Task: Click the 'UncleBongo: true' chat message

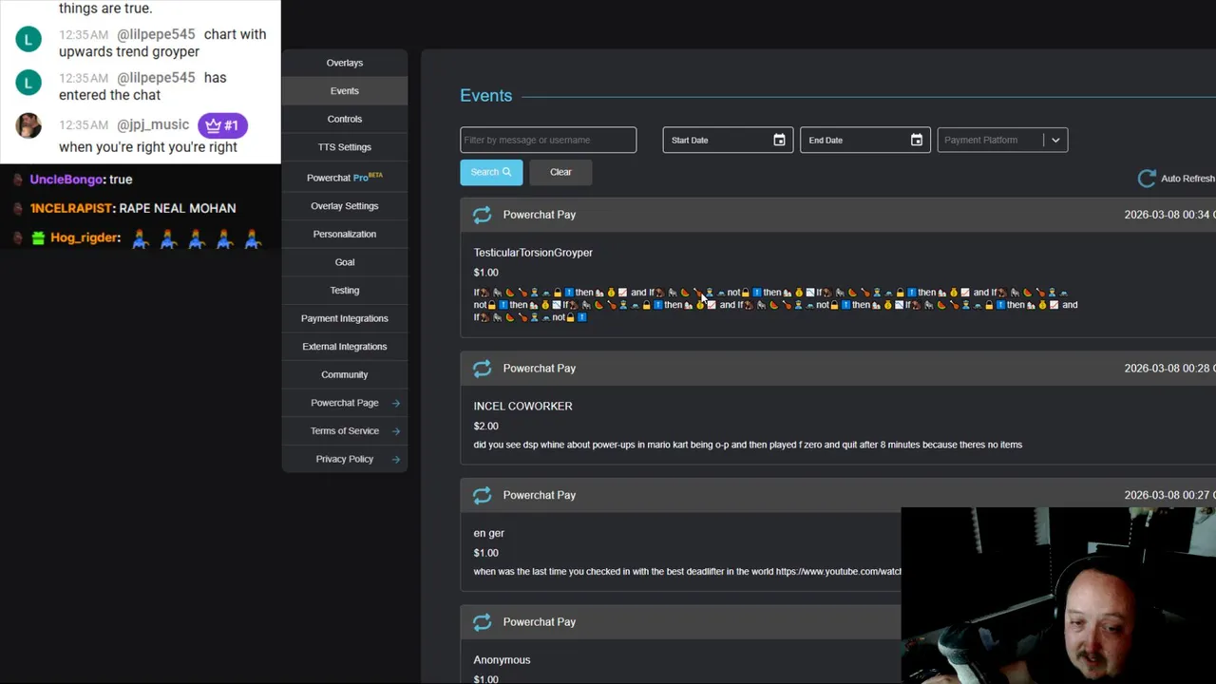Action: pyautogui.click(x=81, y=180)
